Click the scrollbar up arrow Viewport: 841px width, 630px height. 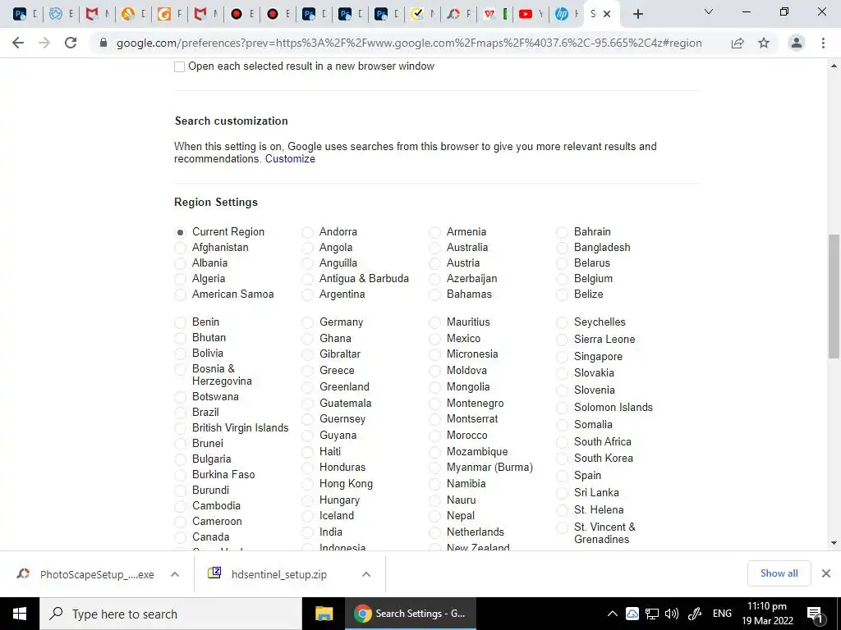coord(834,66)
